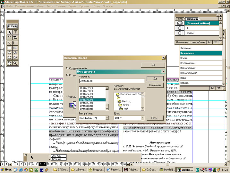Click new master page icon in Шаблоны panel
Screen dimensions: 230x173
coord(209,42)
